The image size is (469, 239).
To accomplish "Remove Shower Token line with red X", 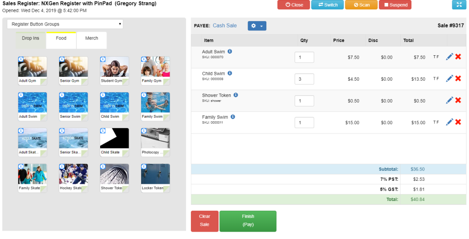I will pos(458,100).
